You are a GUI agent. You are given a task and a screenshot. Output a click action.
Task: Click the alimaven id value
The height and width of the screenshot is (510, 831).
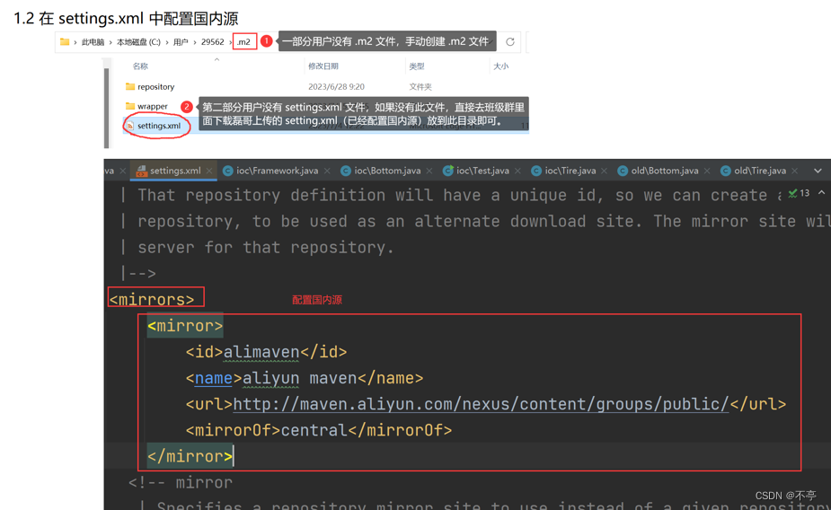[x=261, y=352]
